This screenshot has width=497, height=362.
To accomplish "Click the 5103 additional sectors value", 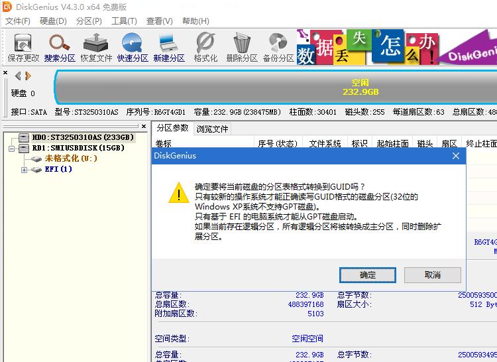I will 315,314.
